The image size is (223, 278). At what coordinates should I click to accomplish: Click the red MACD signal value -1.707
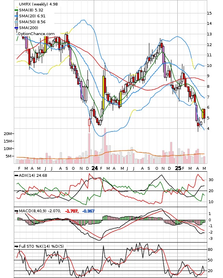[x=72, y=211]
